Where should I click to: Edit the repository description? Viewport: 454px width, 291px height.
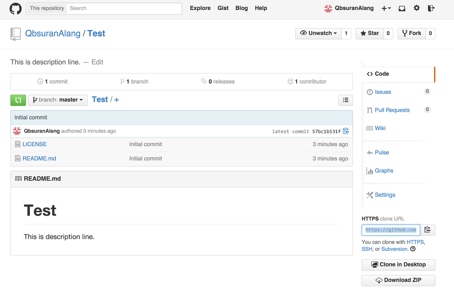coord(97,62)
